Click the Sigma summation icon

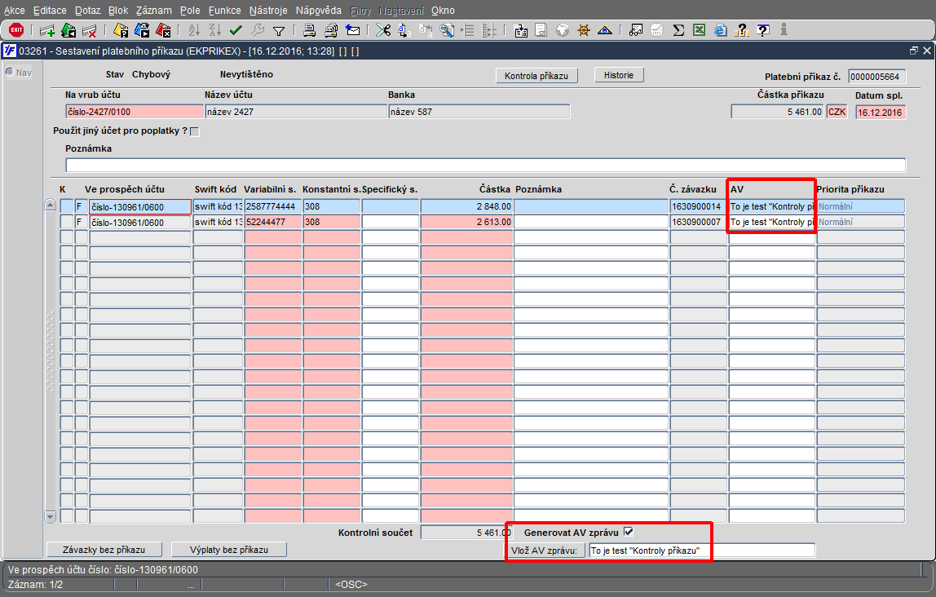pos(678,30)
